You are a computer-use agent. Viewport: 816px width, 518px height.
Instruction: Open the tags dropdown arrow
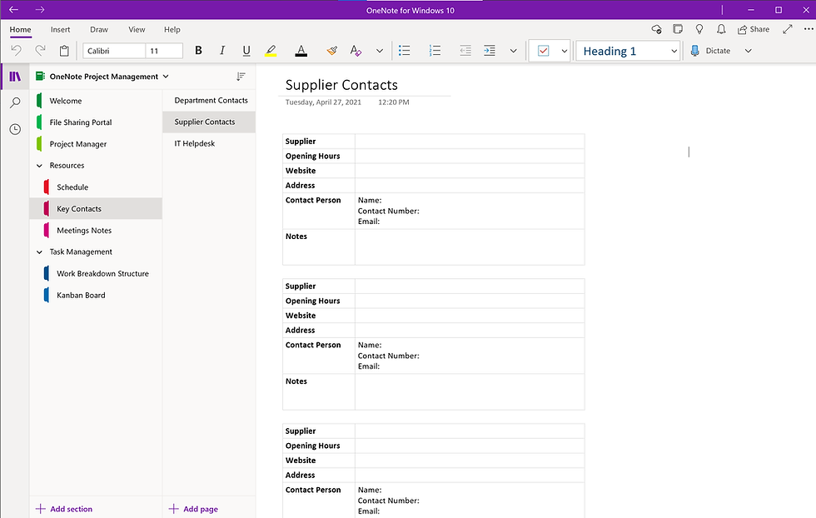(x=565, y=51)
